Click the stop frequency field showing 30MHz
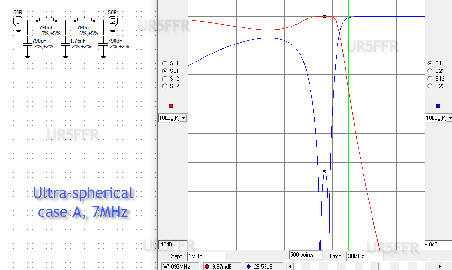 pyautogui.click(x=365, y=256)
